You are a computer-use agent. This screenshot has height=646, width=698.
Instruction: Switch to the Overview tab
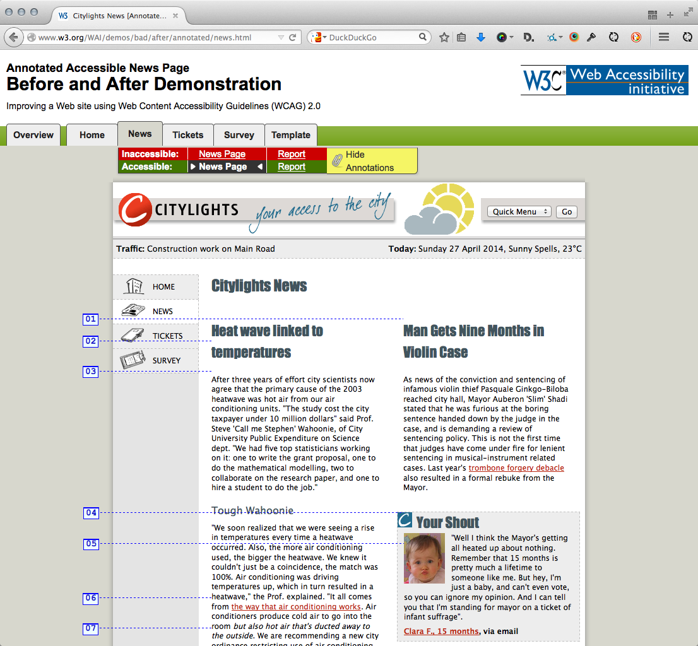33,134
